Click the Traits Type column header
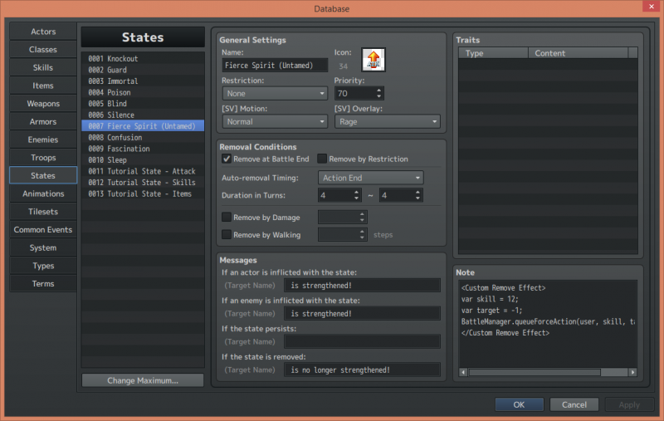This screenshot has width=664, height=421. tap(494, 53)
